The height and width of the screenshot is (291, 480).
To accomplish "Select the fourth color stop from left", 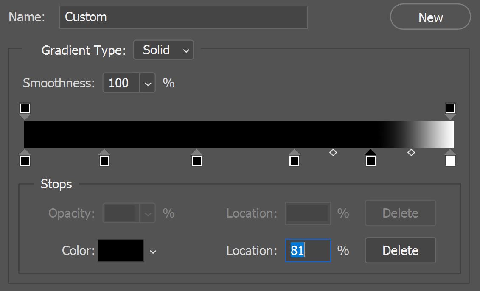I will pos(295,160).
